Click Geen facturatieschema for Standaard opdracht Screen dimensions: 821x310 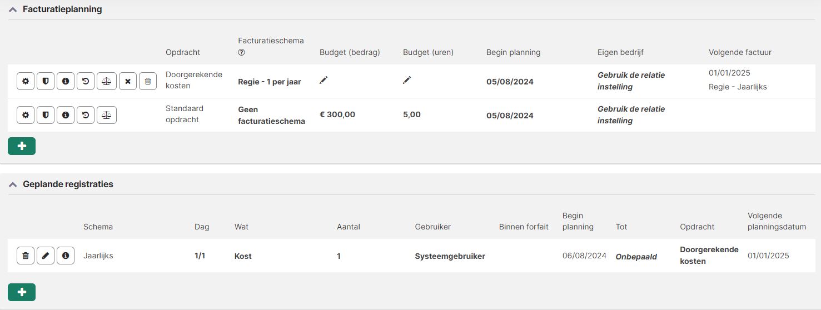(271, 115)
